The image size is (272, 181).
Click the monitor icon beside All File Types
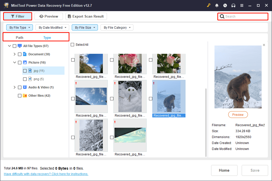pyautogui.click(x=20, y=46)
